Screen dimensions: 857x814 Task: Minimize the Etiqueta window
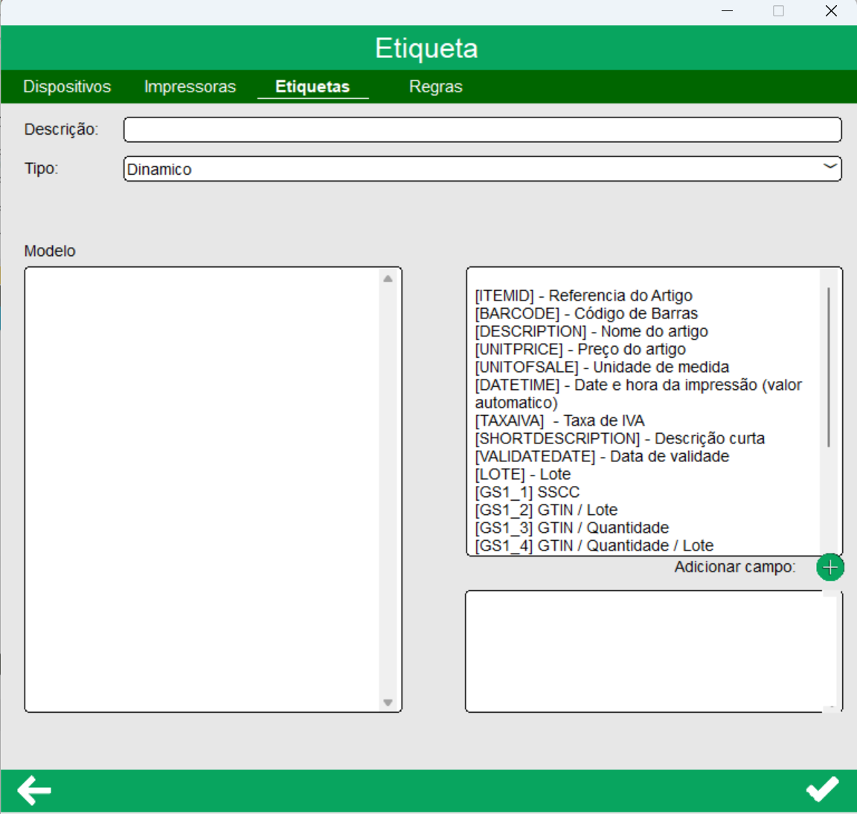tap(727, 11)
